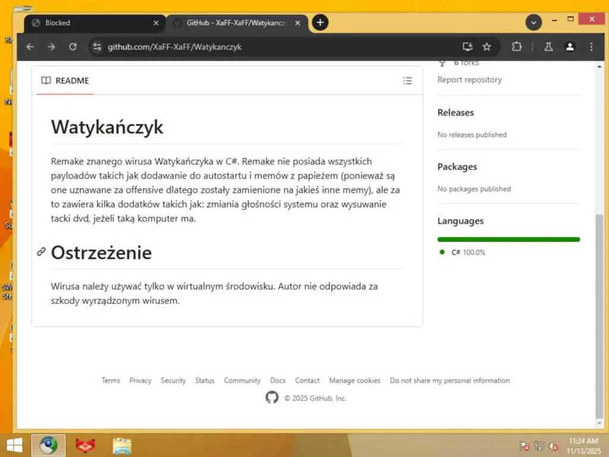This screenshot has width=609, height=457.
Task: Select the README tab
Action: click(x=65, y=81)
